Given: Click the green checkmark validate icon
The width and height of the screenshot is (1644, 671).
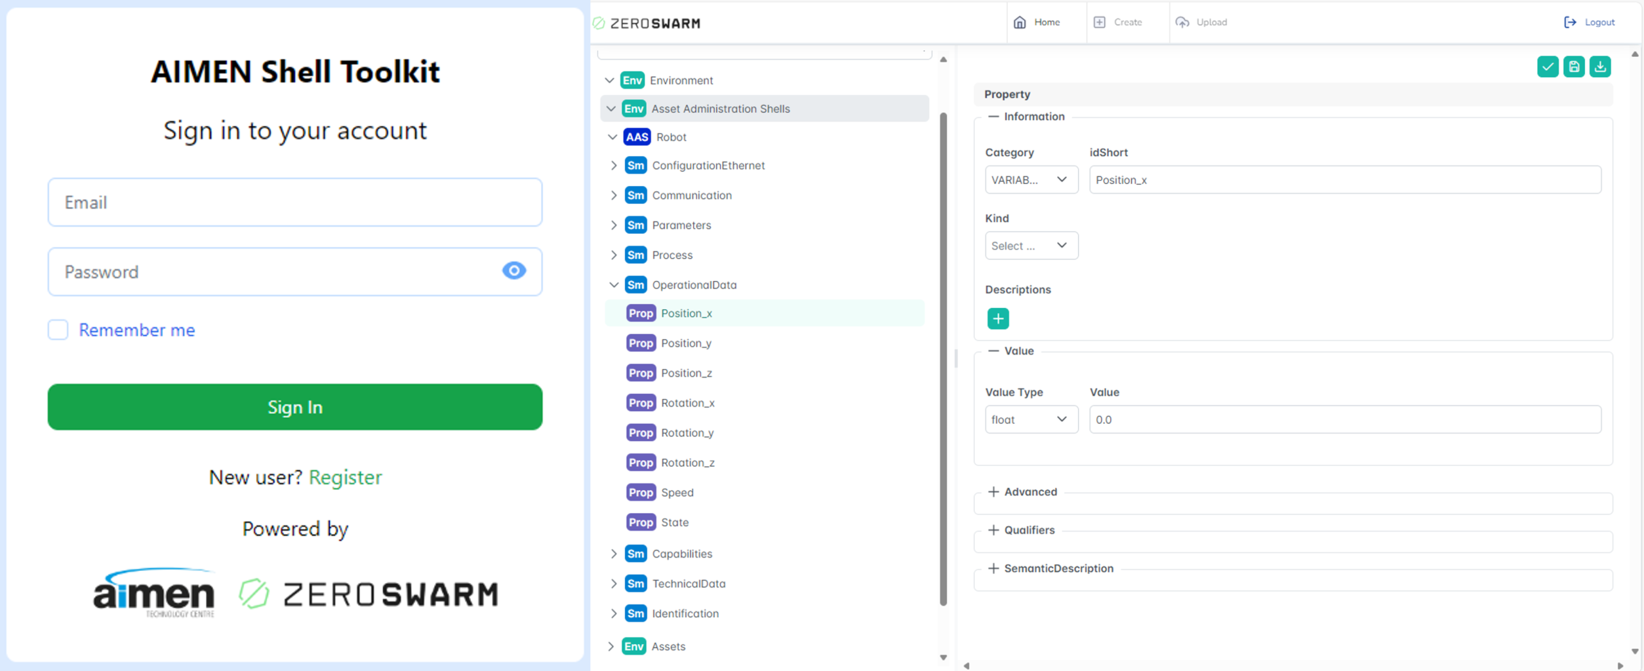Looking at the screenshot, I should pos(1547,67).
